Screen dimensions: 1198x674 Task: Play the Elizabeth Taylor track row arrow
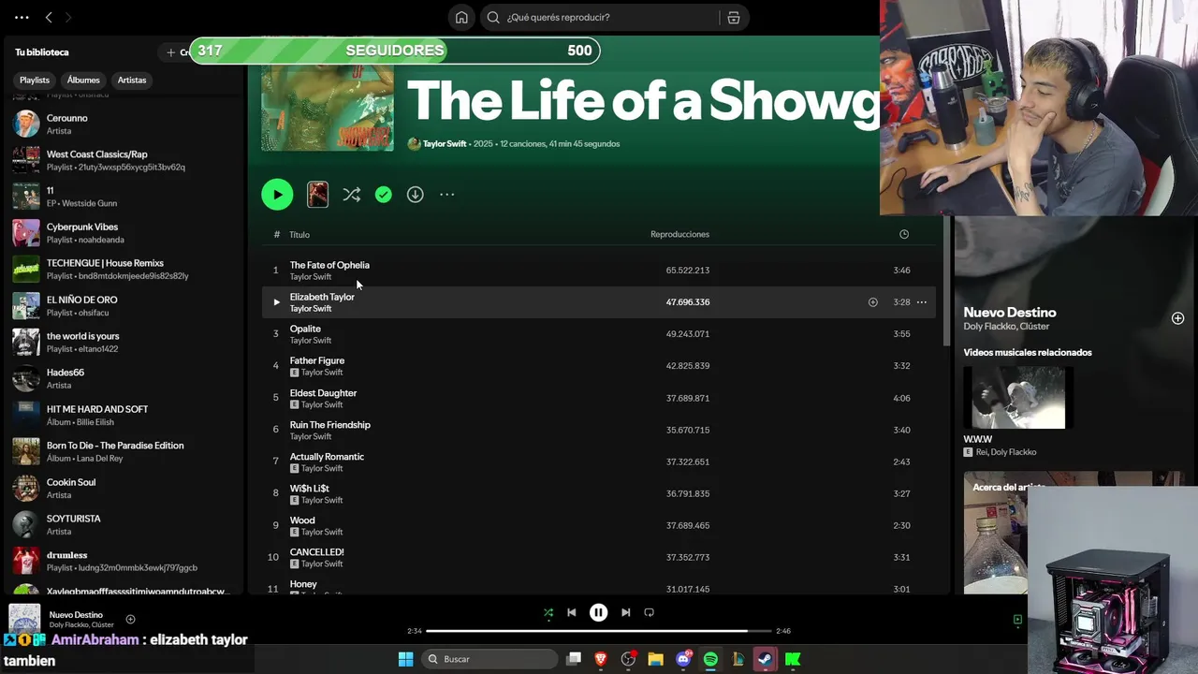(276, 302)
